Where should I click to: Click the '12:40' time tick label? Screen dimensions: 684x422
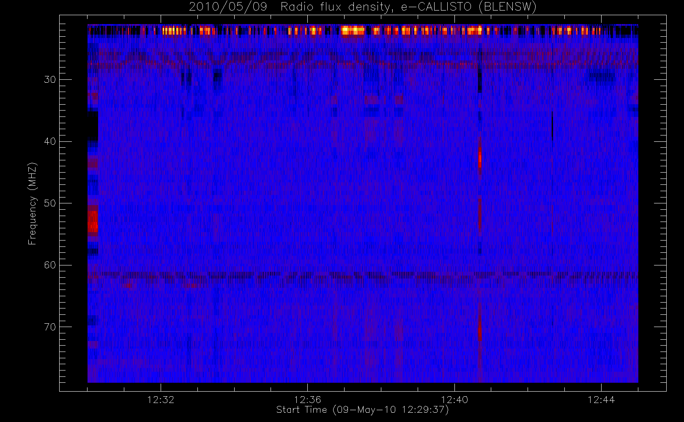tap(454, 399)
